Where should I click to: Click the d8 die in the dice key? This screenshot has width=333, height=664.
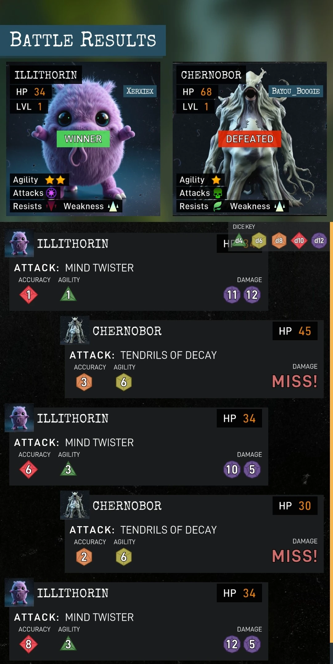coord(279,240)
